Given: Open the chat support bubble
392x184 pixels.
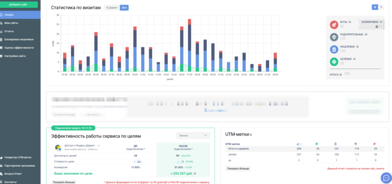Looking at the screenshot, I should pyautogui.click(x=386, y=178).
